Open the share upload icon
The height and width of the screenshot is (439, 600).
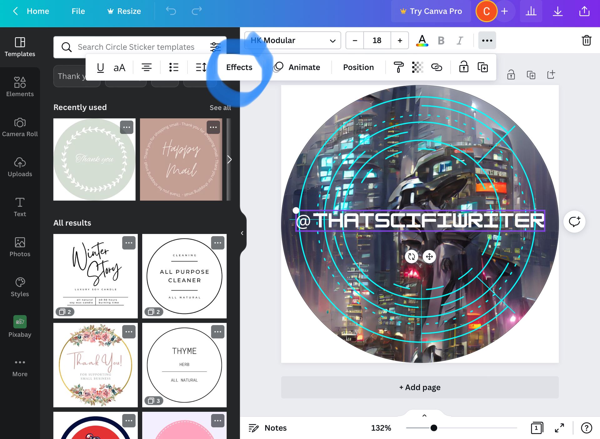[584, 11]
